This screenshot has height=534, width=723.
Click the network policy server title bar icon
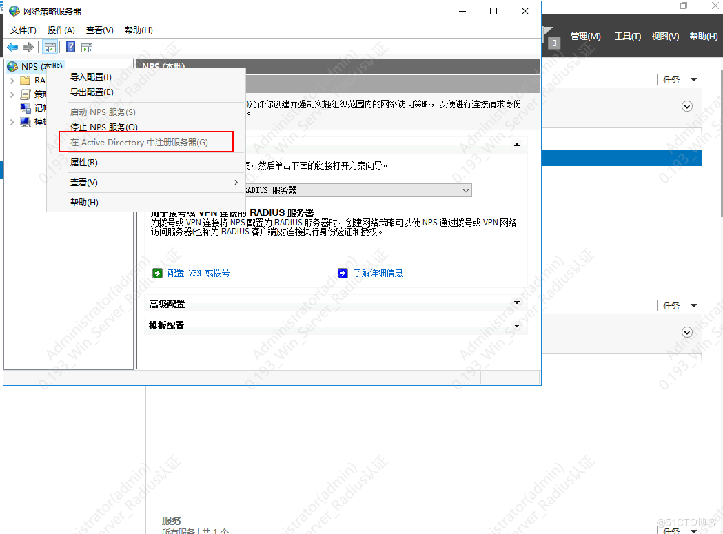pos(14,11)
